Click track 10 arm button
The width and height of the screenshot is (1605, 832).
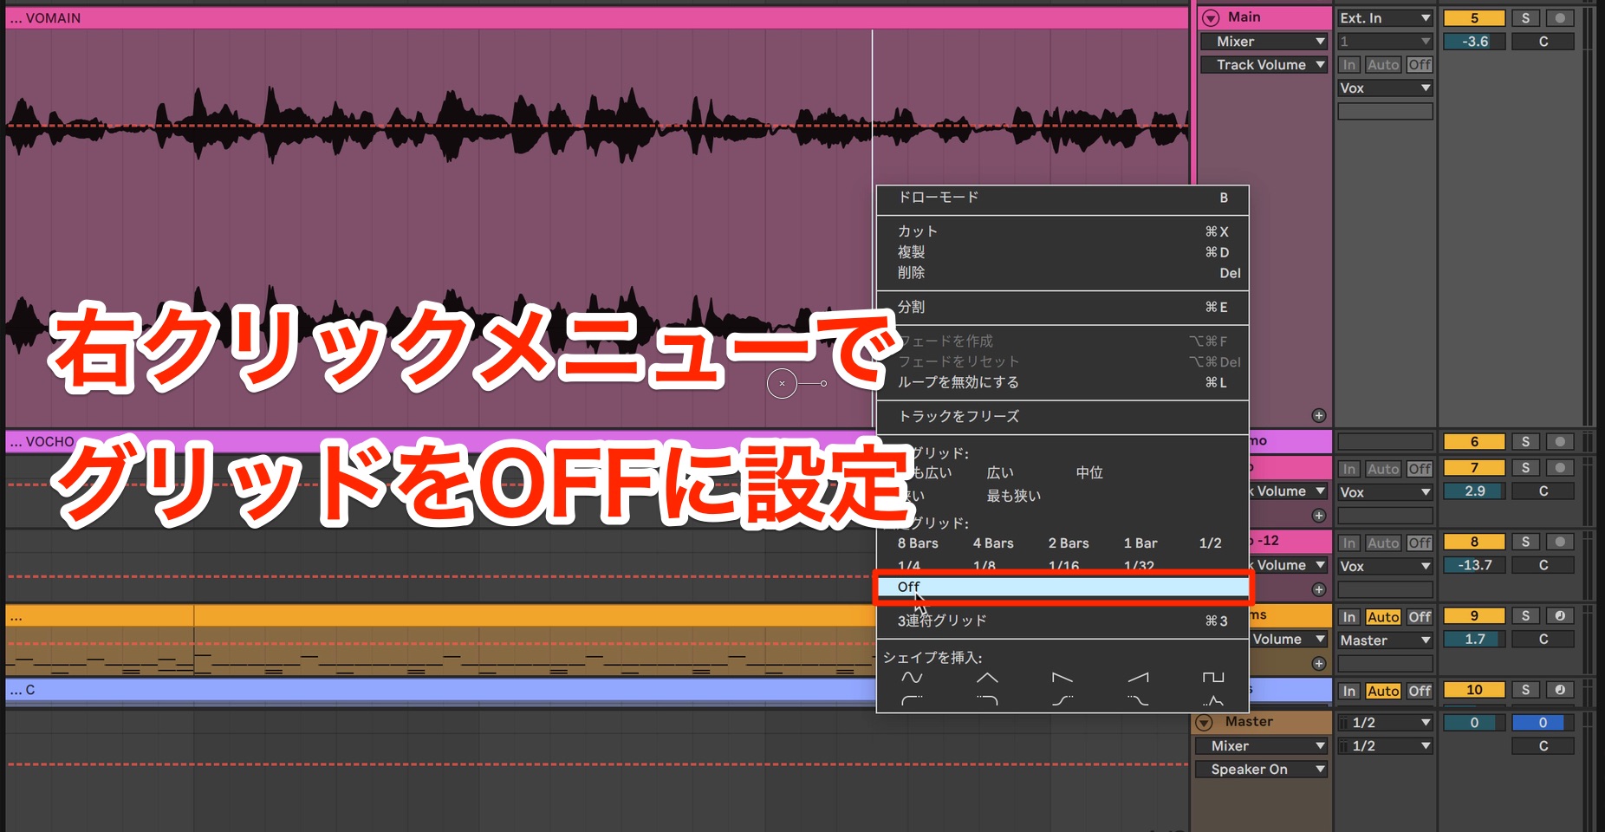click(1560, 690)
